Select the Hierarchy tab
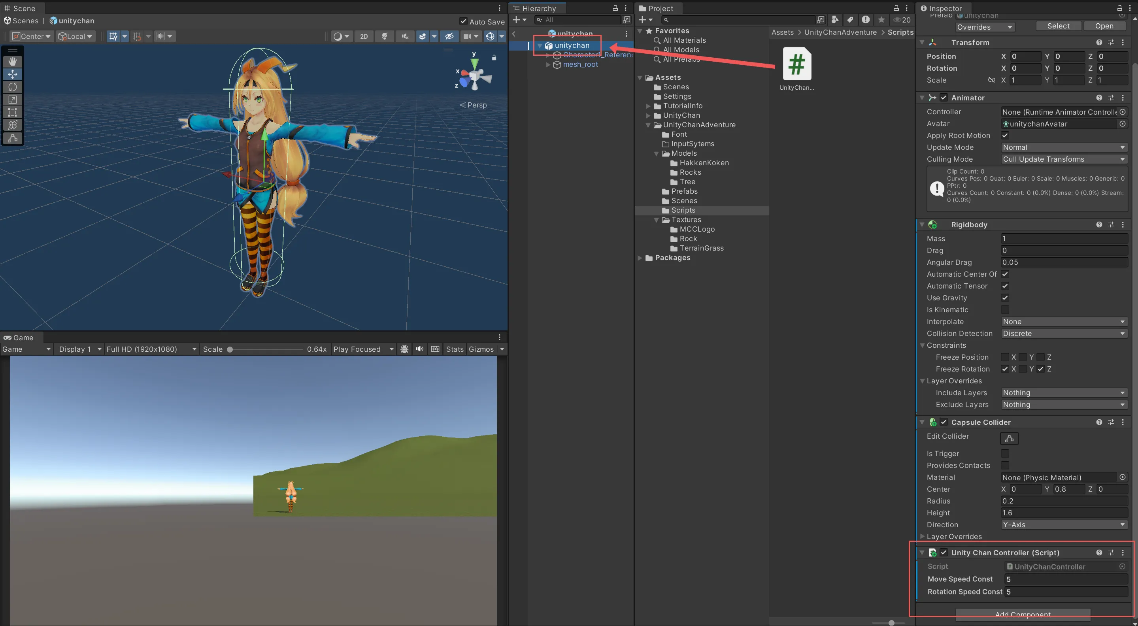Screen dimensions: 1138x626 tap(538, 8)
